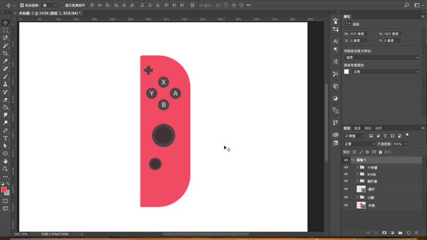Screen dimensions: 427x240
Task: Select the Blur or Smudge tool
Action: click(5, 115)
